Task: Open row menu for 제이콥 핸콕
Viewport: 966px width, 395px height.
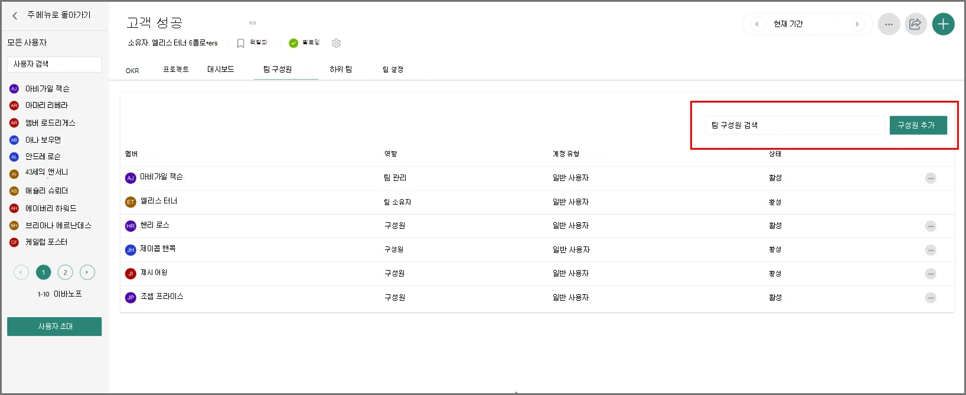Action: [x=931, y=250]
